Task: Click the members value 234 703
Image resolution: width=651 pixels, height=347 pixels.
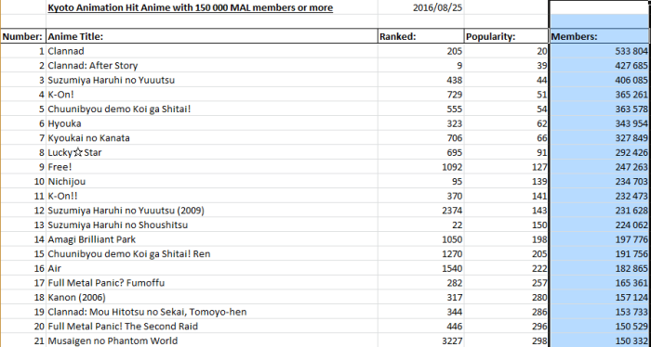Action: [600, 181]
